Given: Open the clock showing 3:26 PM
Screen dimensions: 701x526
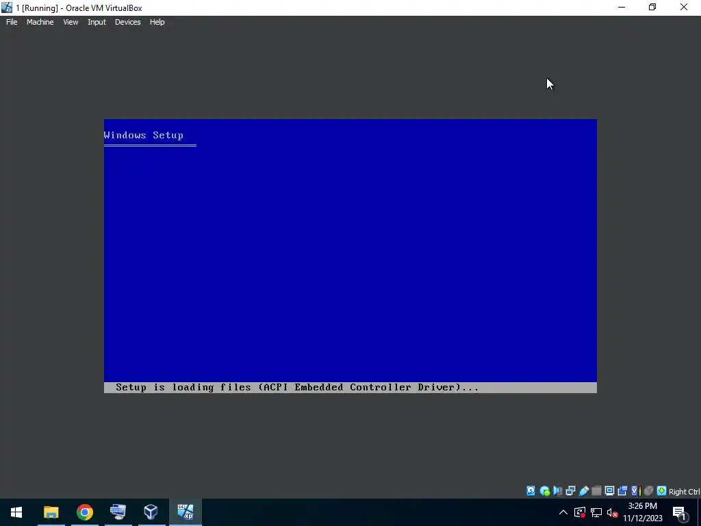Looking at the screenshot, I should 642,512.
